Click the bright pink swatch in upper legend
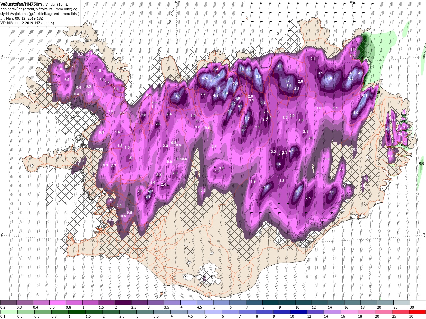The image size is (426, 319). [57, 302]
